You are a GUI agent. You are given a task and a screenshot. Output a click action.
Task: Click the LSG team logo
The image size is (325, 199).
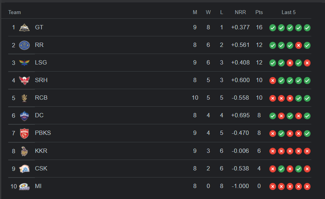(x=25, y=63)
